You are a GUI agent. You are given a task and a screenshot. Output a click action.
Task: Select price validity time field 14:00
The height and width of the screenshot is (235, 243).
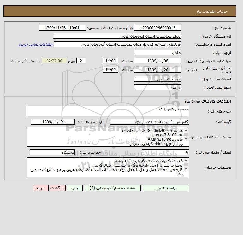110,70
